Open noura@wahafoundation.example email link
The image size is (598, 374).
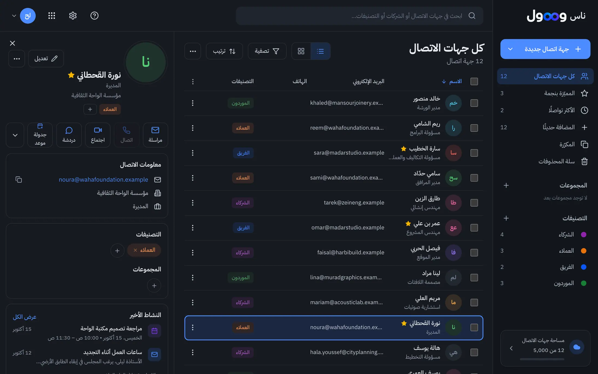click(x=104, y=180)
